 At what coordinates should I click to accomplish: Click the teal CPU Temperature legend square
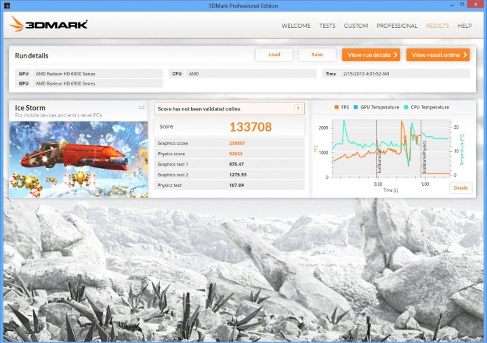click(x=406, y=107)
